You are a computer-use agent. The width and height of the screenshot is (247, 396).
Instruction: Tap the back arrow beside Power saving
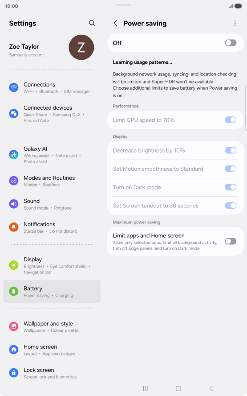click(115, 23)
